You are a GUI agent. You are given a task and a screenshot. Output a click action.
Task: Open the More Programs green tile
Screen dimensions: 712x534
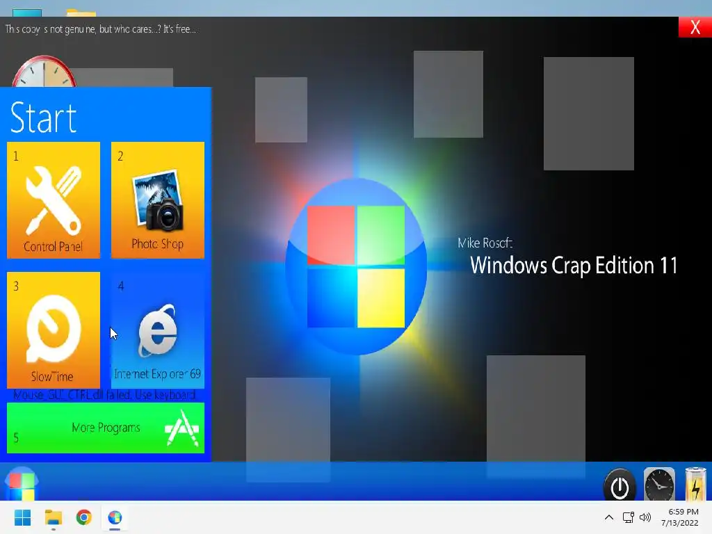click(106, 428)
